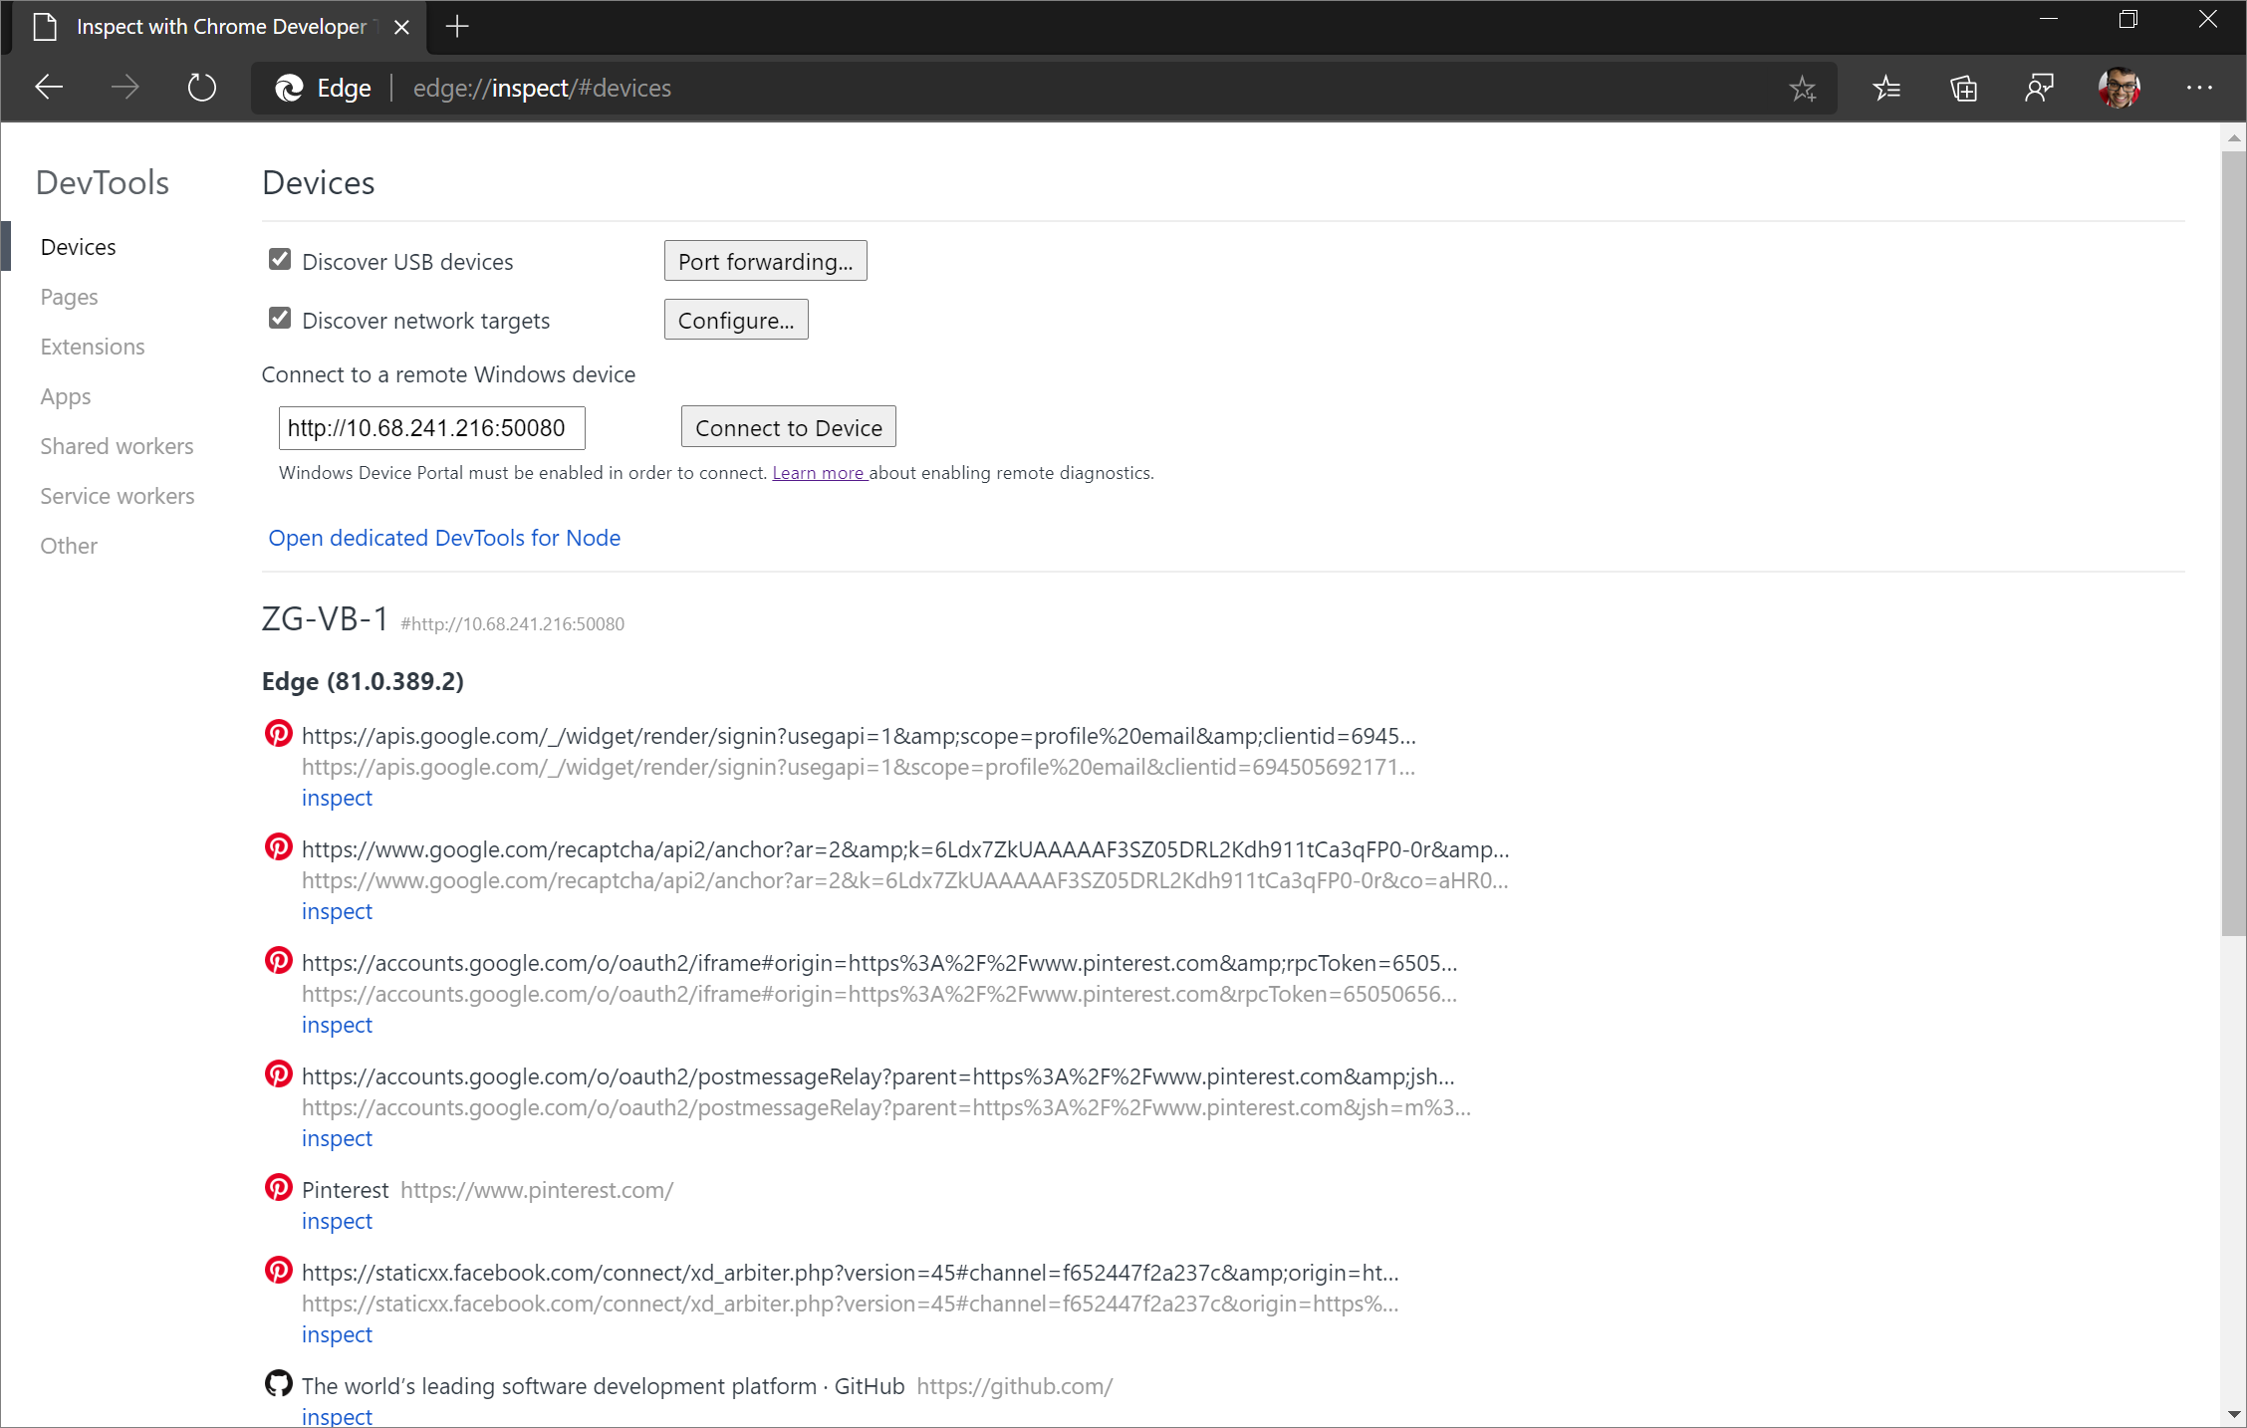The image size is (2247, 1428).
Task: Click inspect link under Pinterest entry
Action: pos(336,1220)
